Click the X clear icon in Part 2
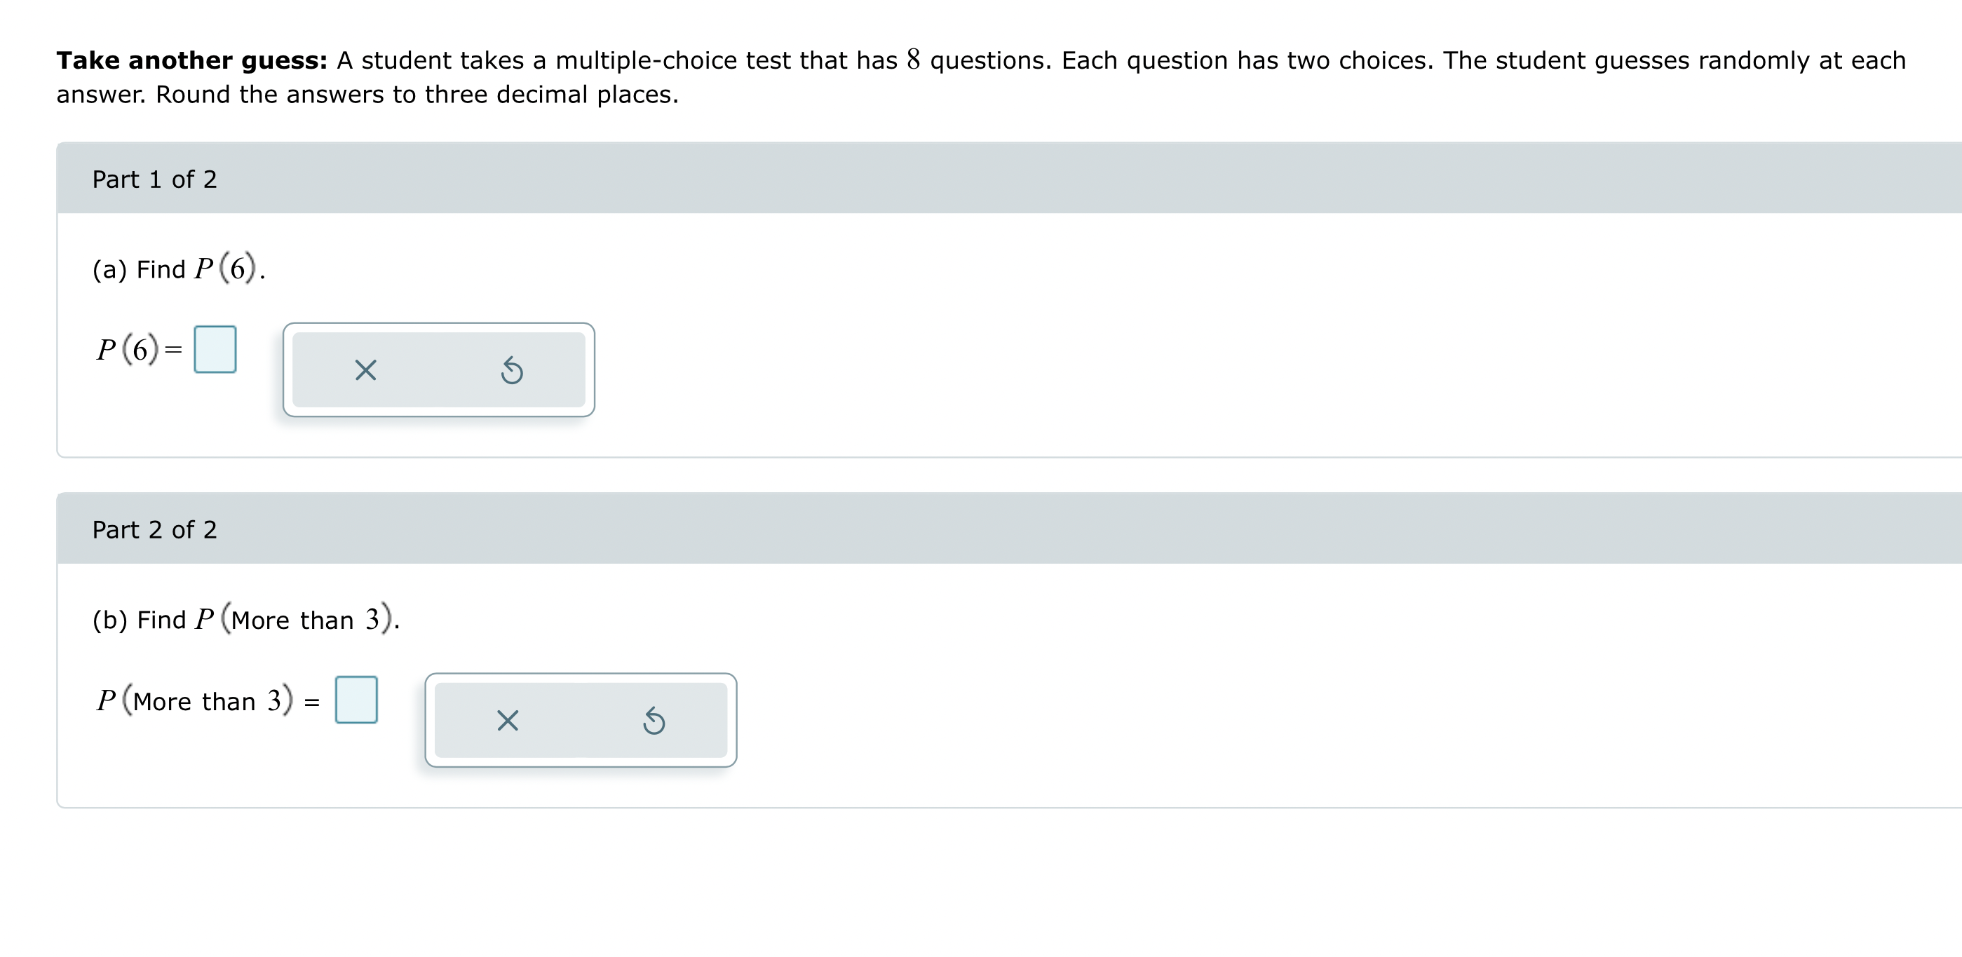Image resolution: width=1962 pixels, height=957 pixels. (x=509, y=721)
